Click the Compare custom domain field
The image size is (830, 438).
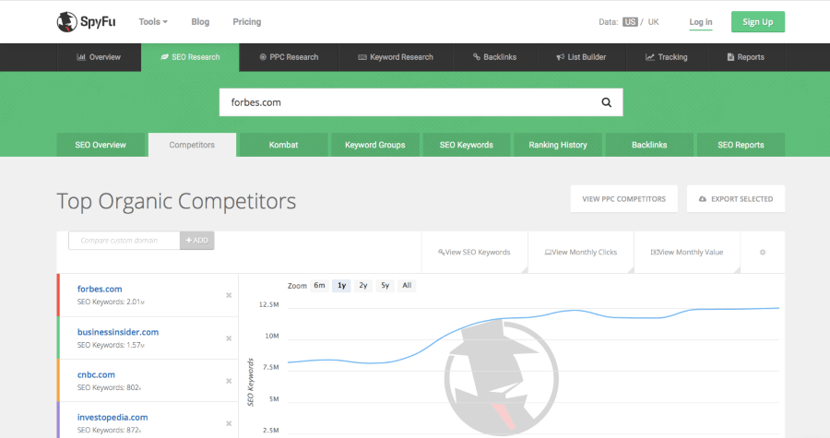coord(124,241)
